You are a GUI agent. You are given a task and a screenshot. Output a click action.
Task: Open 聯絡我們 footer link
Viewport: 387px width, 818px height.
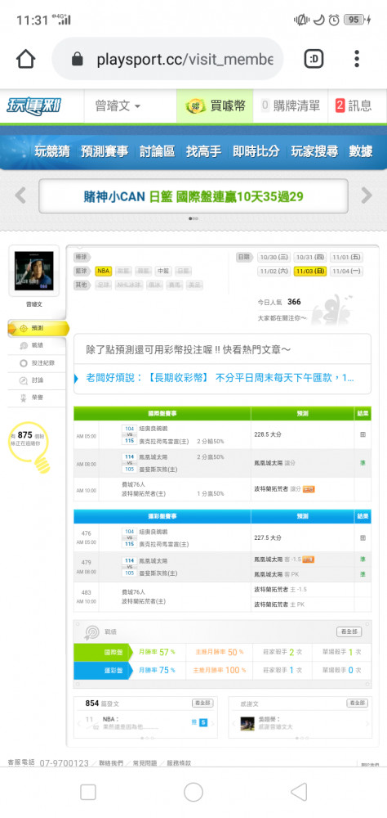(113, 762)
